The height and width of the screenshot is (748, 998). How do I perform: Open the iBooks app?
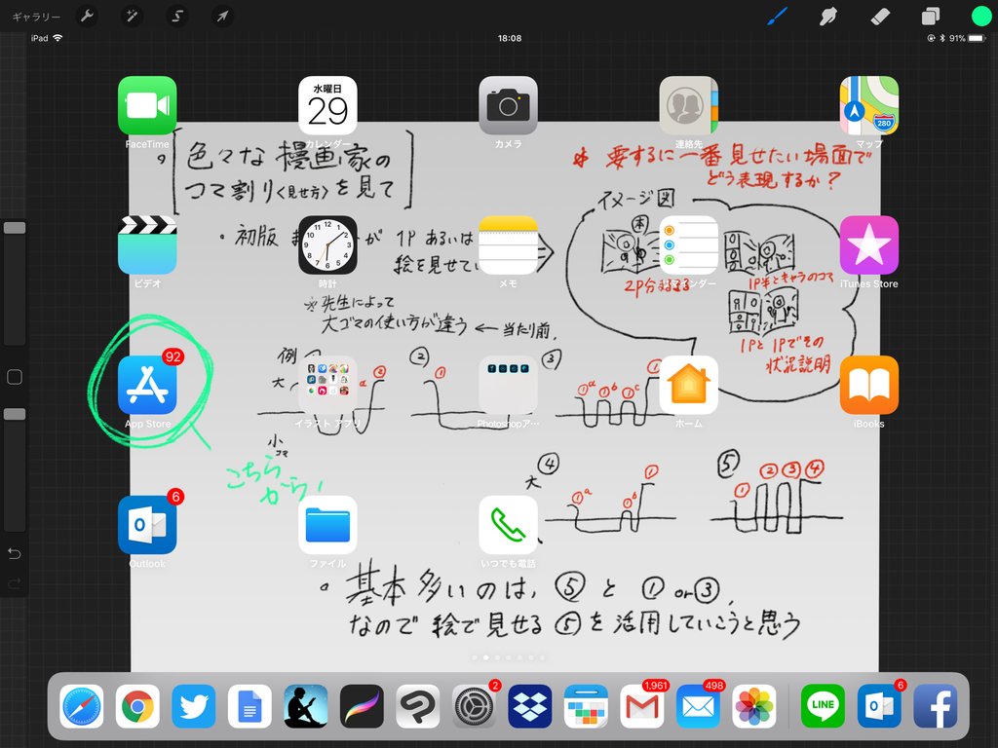point(868,385)
